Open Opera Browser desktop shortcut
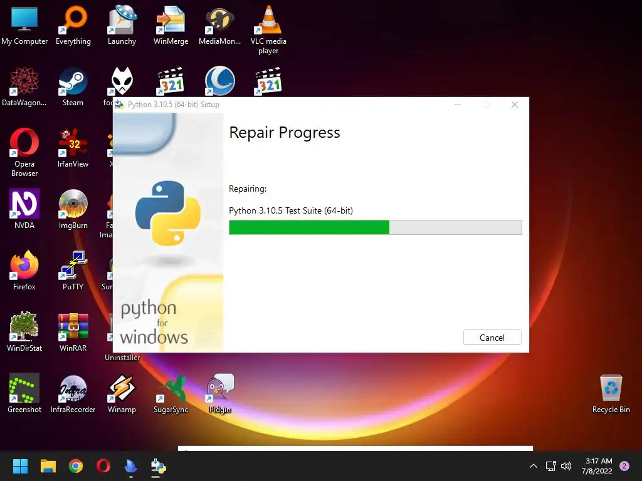 [24, 153]
